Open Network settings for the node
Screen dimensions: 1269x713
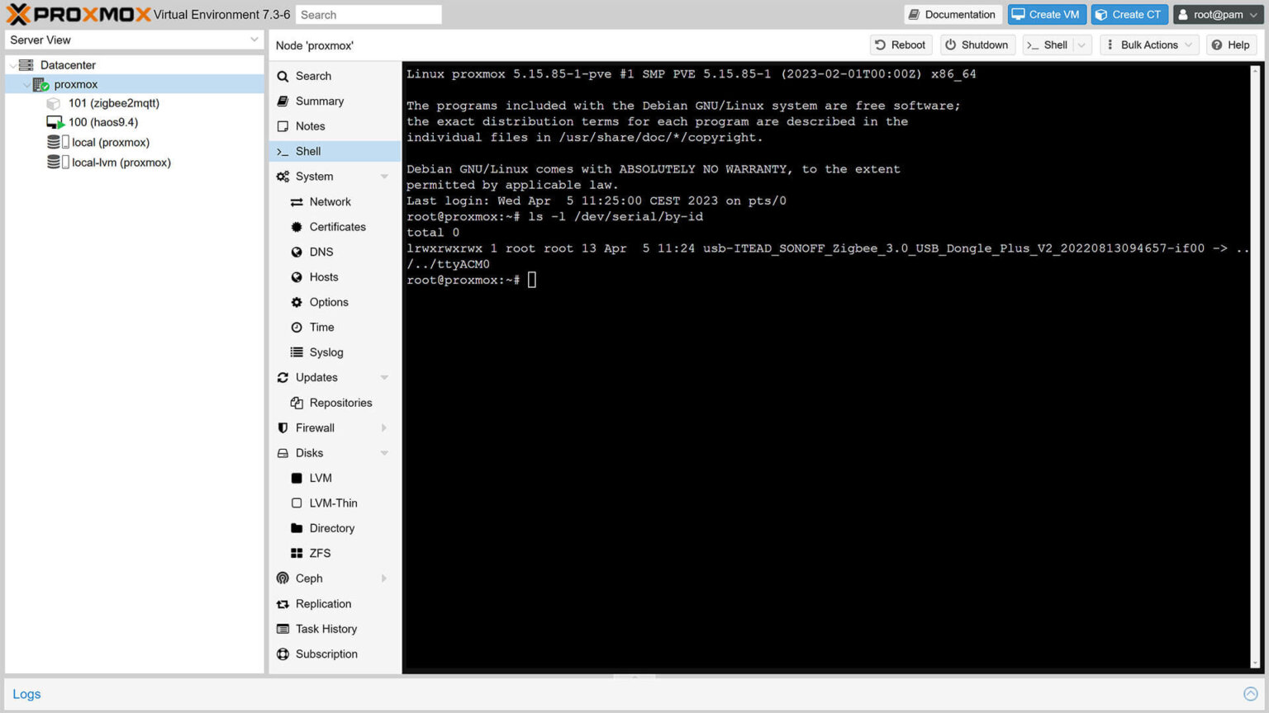[330, 201]
